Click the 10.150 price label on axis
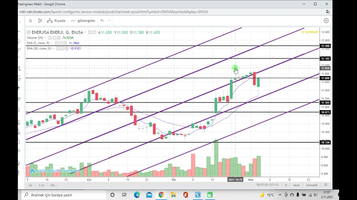The height and width of the screenshot is (200, 357). (x=325, y=142)
